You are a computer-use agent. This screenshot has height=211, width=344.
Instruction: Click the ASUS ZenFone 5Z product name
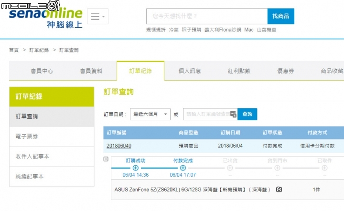(192, 190)
